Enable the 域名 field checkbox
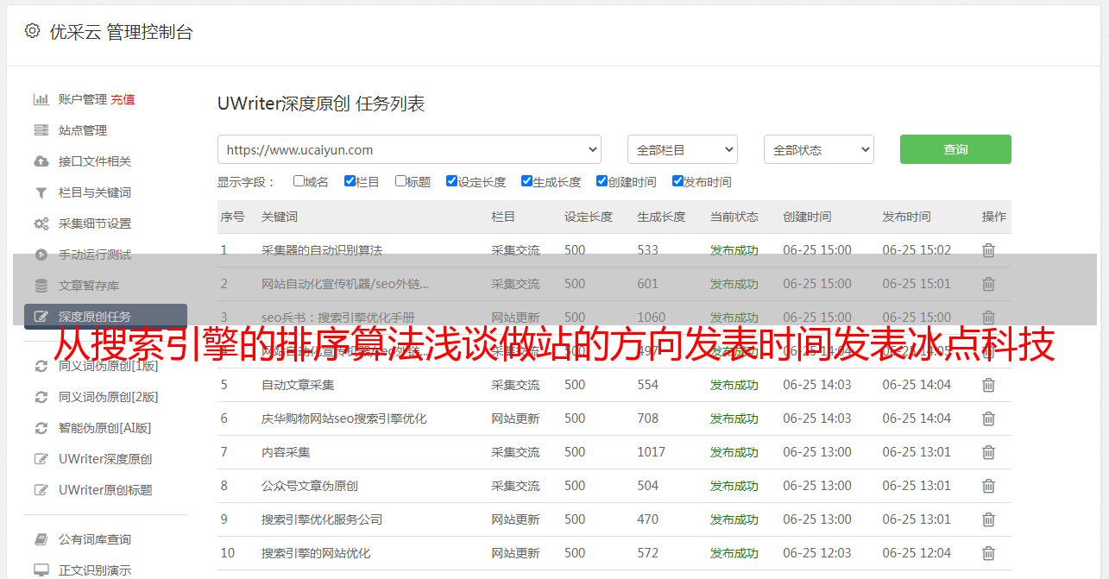Viewport: 1109px width, 579px height. (x=299, y=181)
